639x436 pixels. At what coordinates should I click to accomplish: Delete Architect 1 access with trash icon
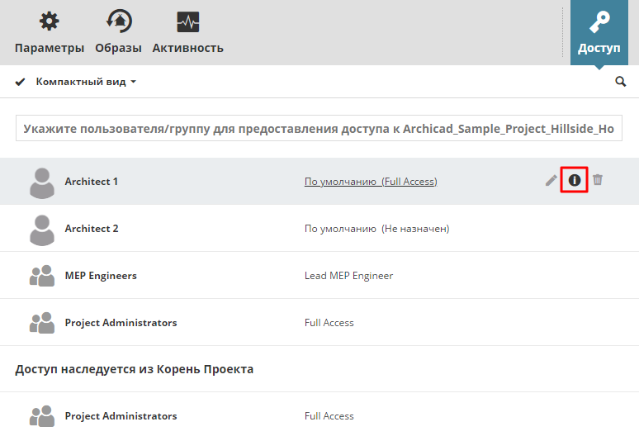click(598, 180)
